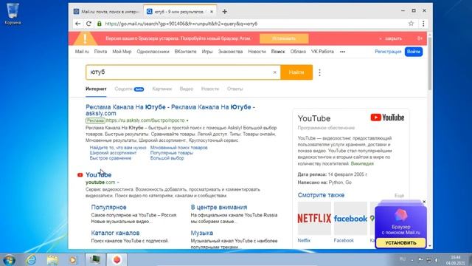Click the Netflix thumbnail
This screenshot has height=266, width=472.
tap(314, 219)
